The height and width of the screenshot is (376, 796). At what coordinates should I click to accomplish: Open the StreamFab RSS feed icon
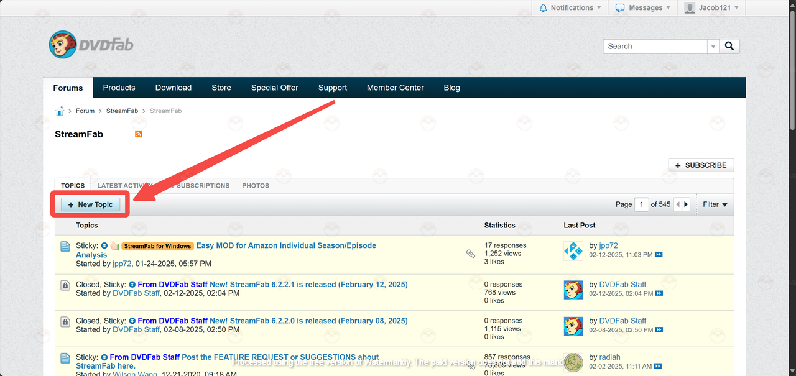[139, 134]
